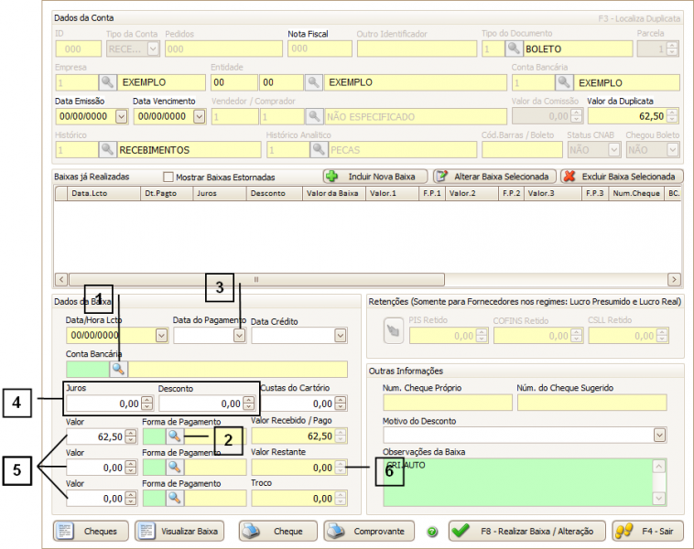Expand the Motivo do Desconto dropdown
Screen dimensions: 694x549
(659, 435)
